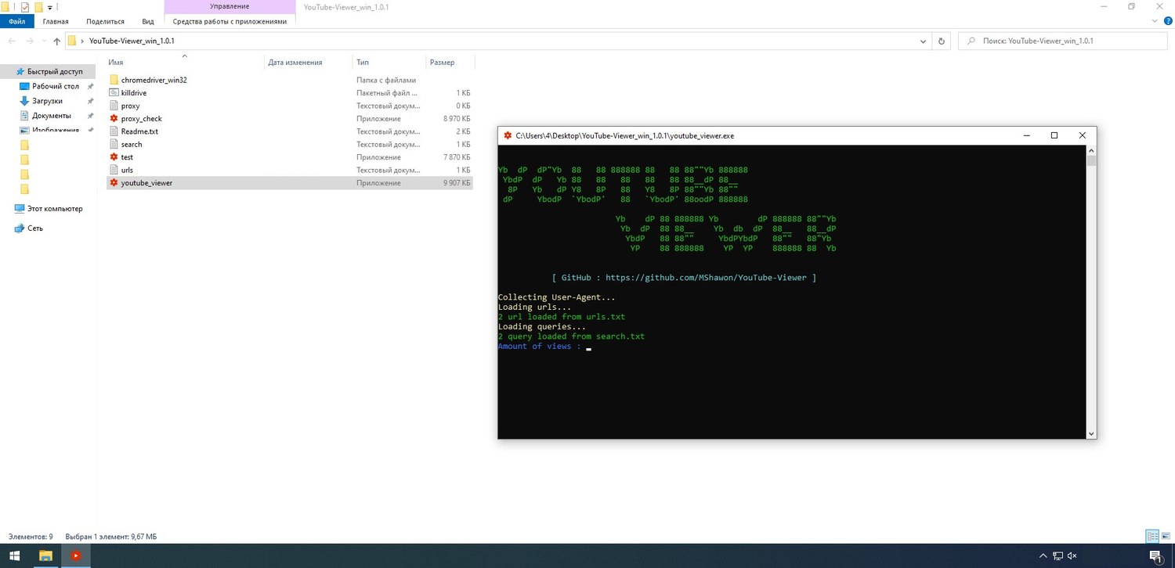This screenshot has width=1175, height=568.
Task: Click the This PC computer icon
Action: click(x=20, y=209)
